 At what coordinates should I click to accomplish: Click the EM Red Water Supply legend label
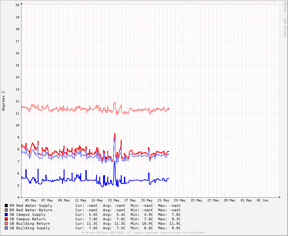pos(31,206)
